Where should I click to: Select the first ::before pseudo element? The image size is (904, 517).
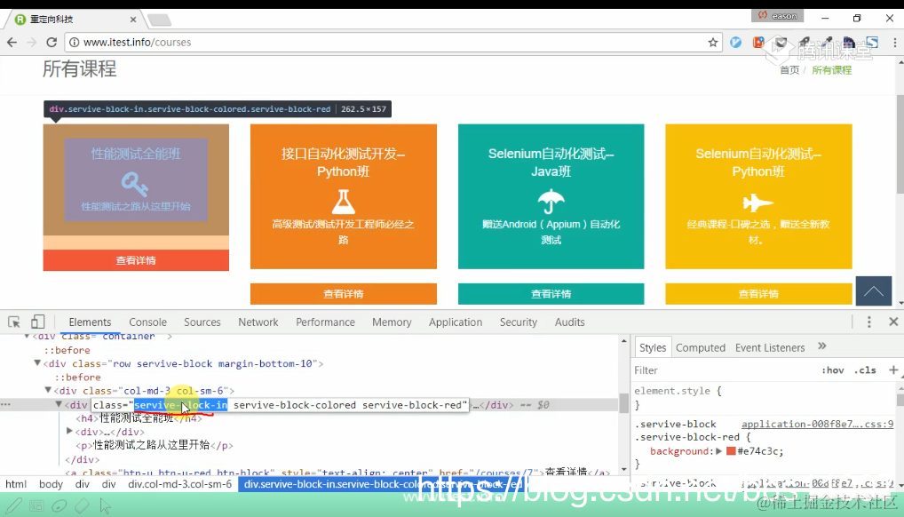coord(67,350)
